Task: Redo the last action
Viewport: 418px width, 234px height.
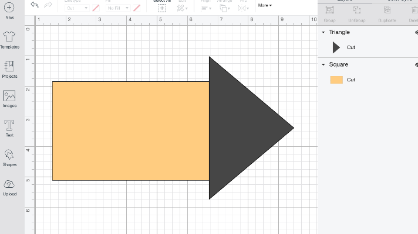Action: pyautogui.click(x=48, y=5)
